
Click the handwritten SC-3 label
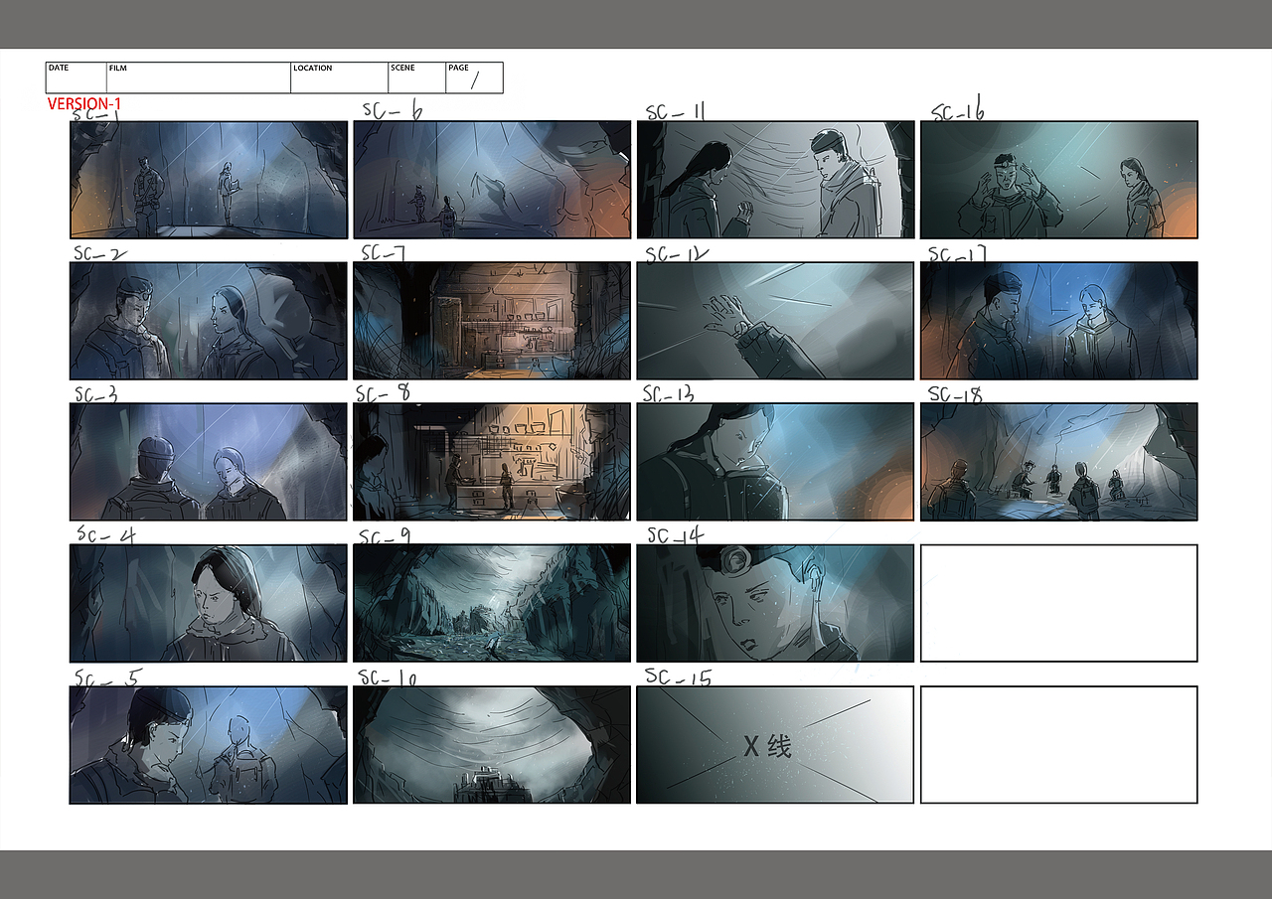click(95, 394)
